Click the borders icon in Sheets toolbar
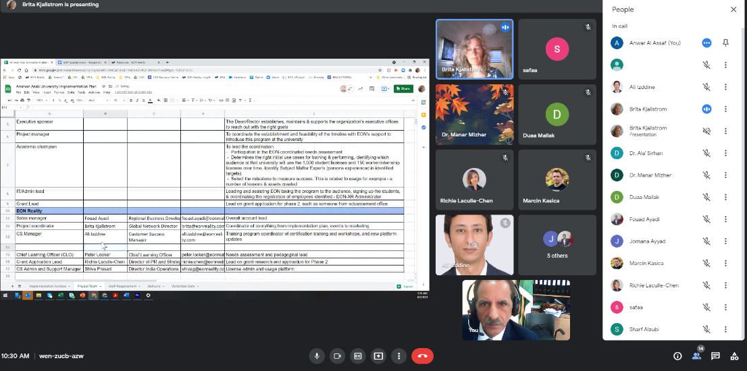Screen dimensions: 747x371 tap(165, 101)
